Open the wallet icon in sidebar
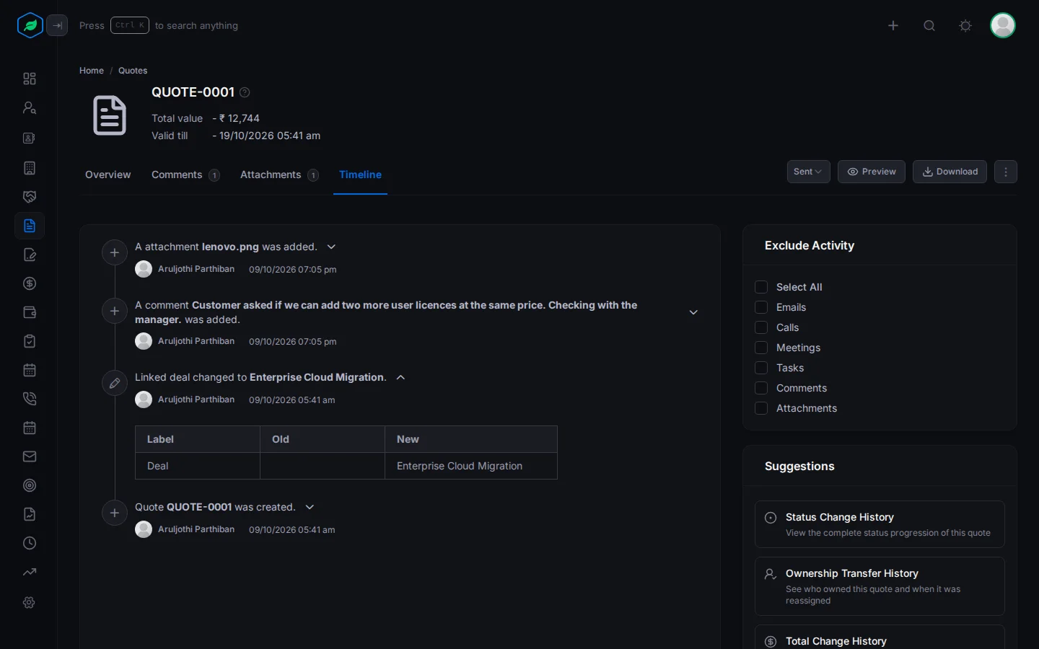The height and width of the screenshot is (649, 1039). click(30, 312)
